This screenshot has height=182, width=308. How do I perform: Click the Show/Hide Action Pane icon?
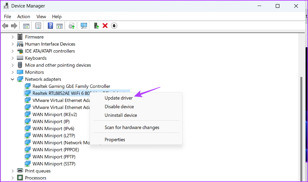tap(60, 26)
